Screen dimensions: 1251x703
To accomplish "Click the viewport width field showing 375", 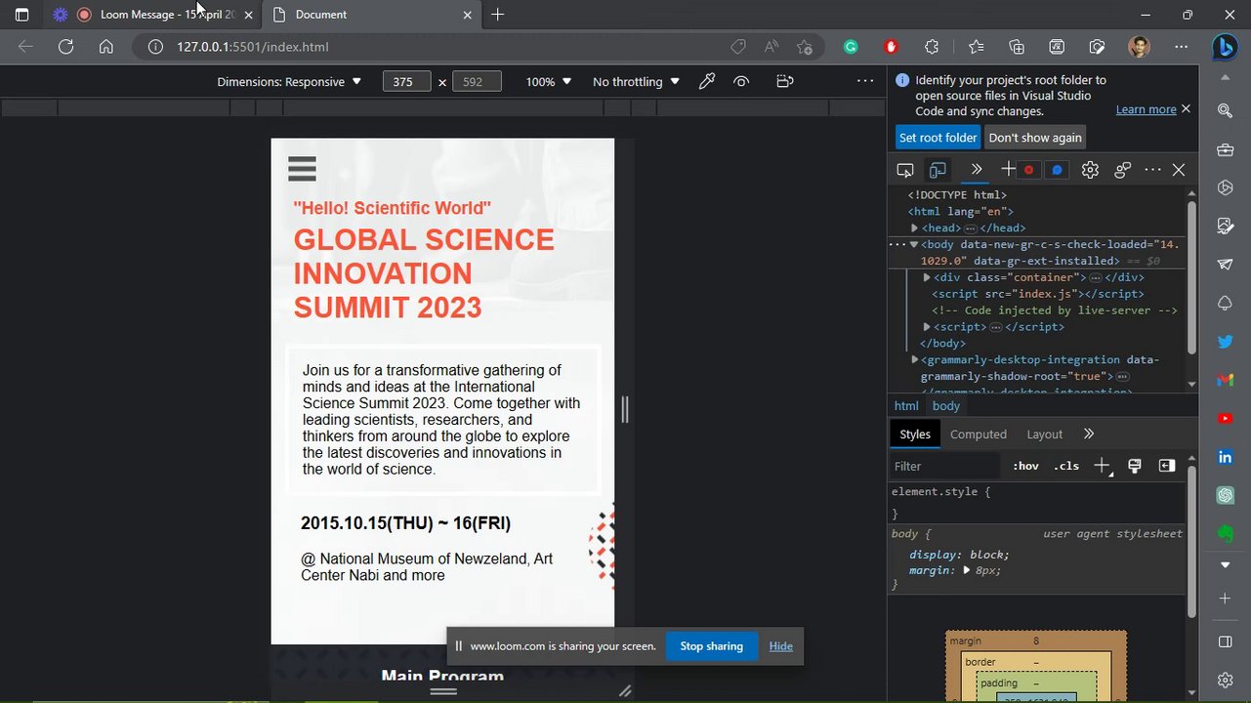I will coord(407,82).
